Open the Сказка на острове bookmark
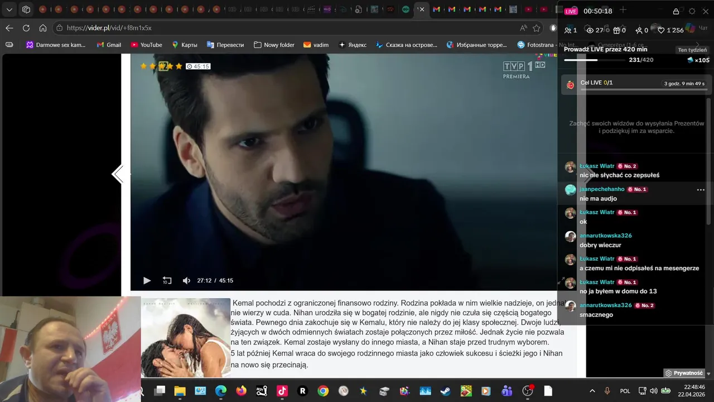The height and width of the screenshot is (402, 714). coord(406,45)
